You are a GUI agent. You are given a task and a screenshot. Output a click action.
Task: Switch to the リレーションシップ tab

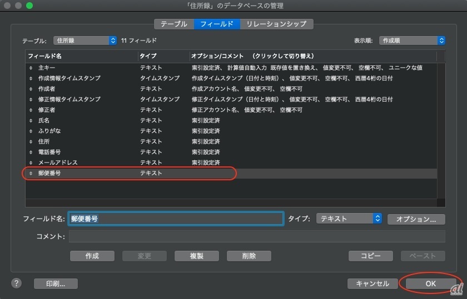pos(276,24)
